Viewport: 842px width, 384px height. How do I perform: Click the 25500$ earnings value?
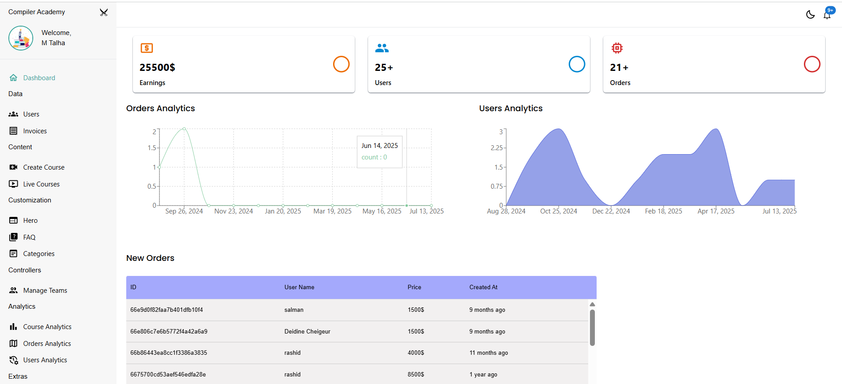click(157, 67)
